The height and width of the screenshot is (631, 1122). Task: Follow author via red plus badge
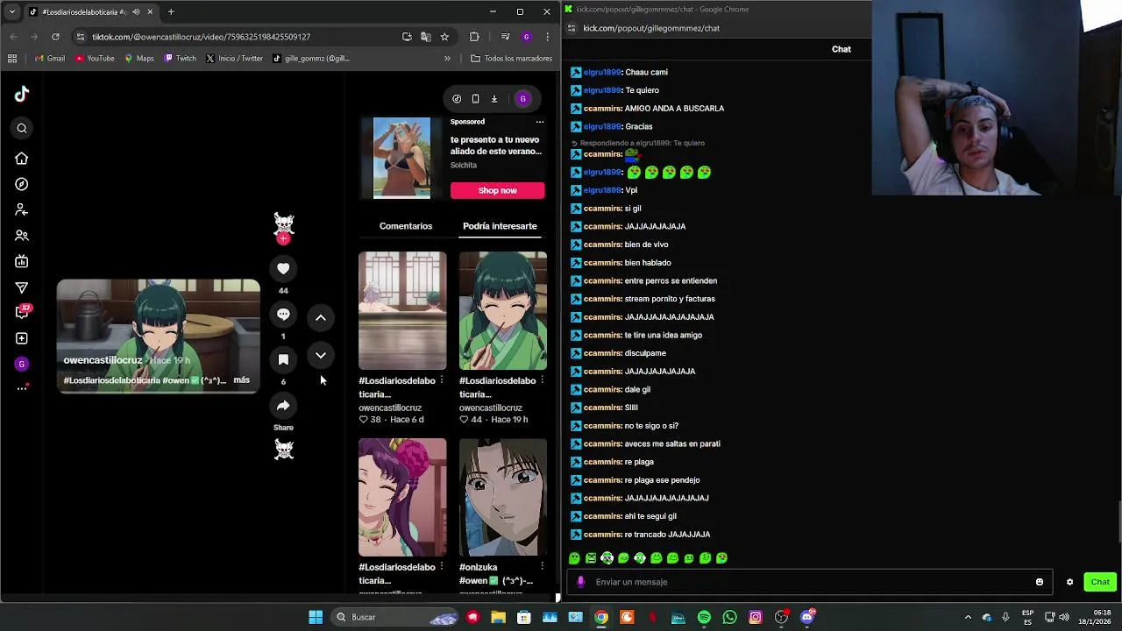[x=283, y=238]
